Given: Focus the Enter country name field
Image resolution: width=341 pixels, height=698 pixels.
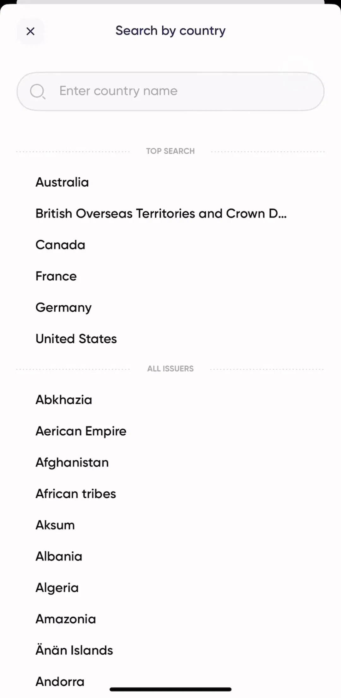Looking at the screenshot, I should click(x=170, y=91).
